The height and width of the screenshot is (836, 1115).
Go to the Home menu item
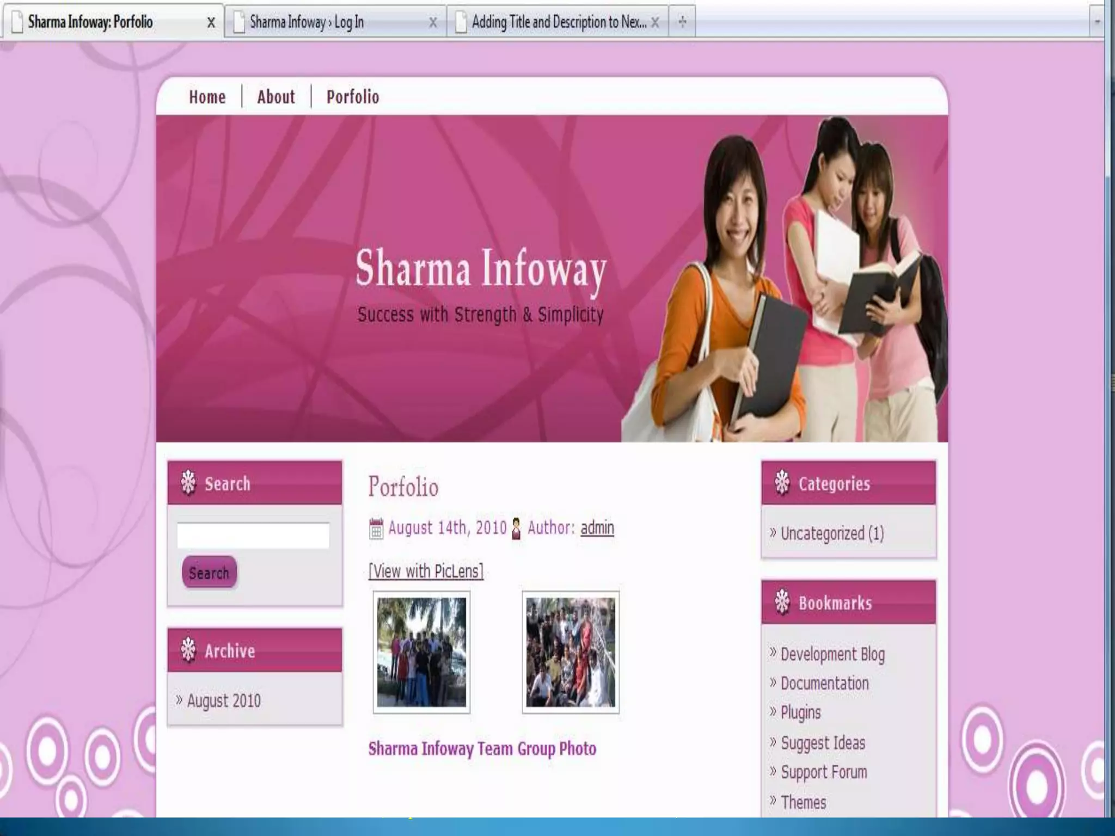[207, 97]
